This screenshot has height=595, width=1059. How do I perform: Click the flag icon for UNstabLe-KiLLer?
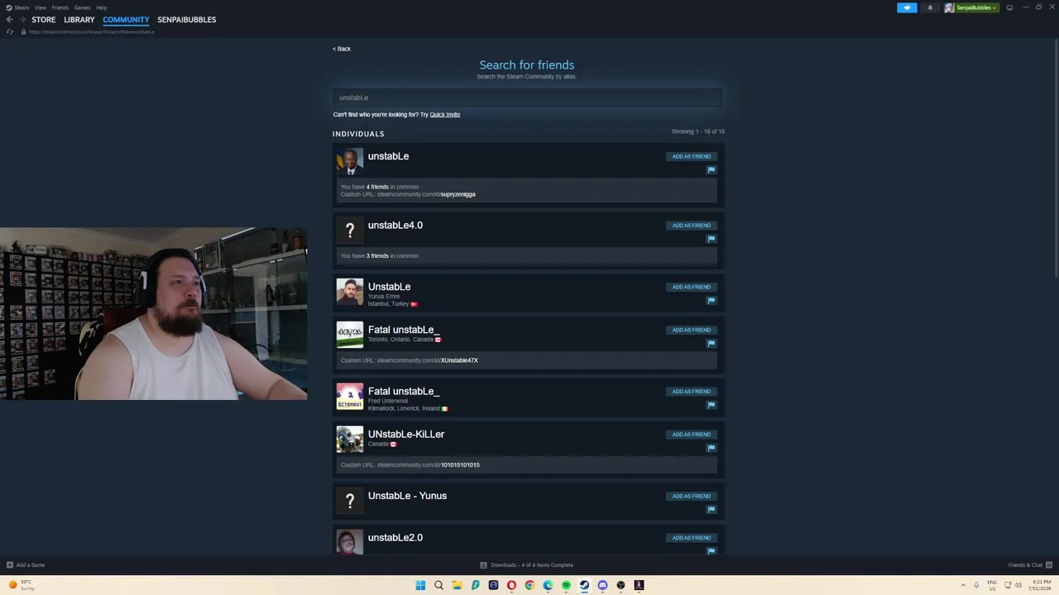[x=711, y=448]
